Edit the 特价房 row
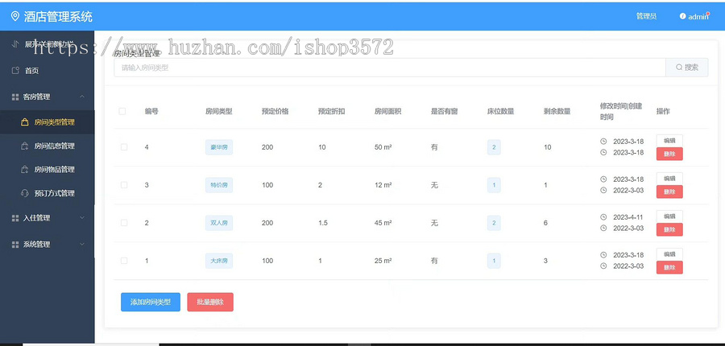This screenshot has width=725, height=346. click(x=669, y=179)
